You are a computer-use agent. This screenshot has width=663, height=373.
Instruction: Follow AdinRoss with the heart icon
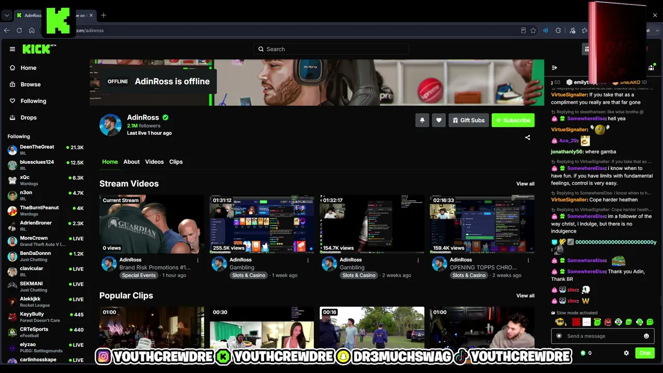(439, 120)
